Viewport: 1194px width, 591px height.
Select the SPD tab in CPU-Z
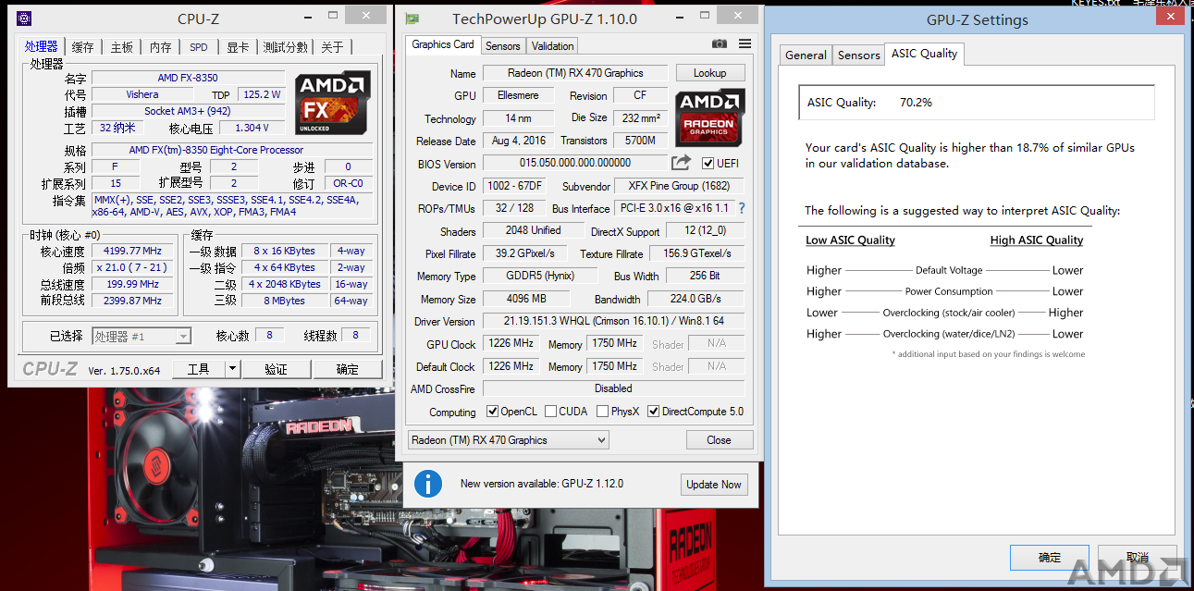click(x=199, y=47)
